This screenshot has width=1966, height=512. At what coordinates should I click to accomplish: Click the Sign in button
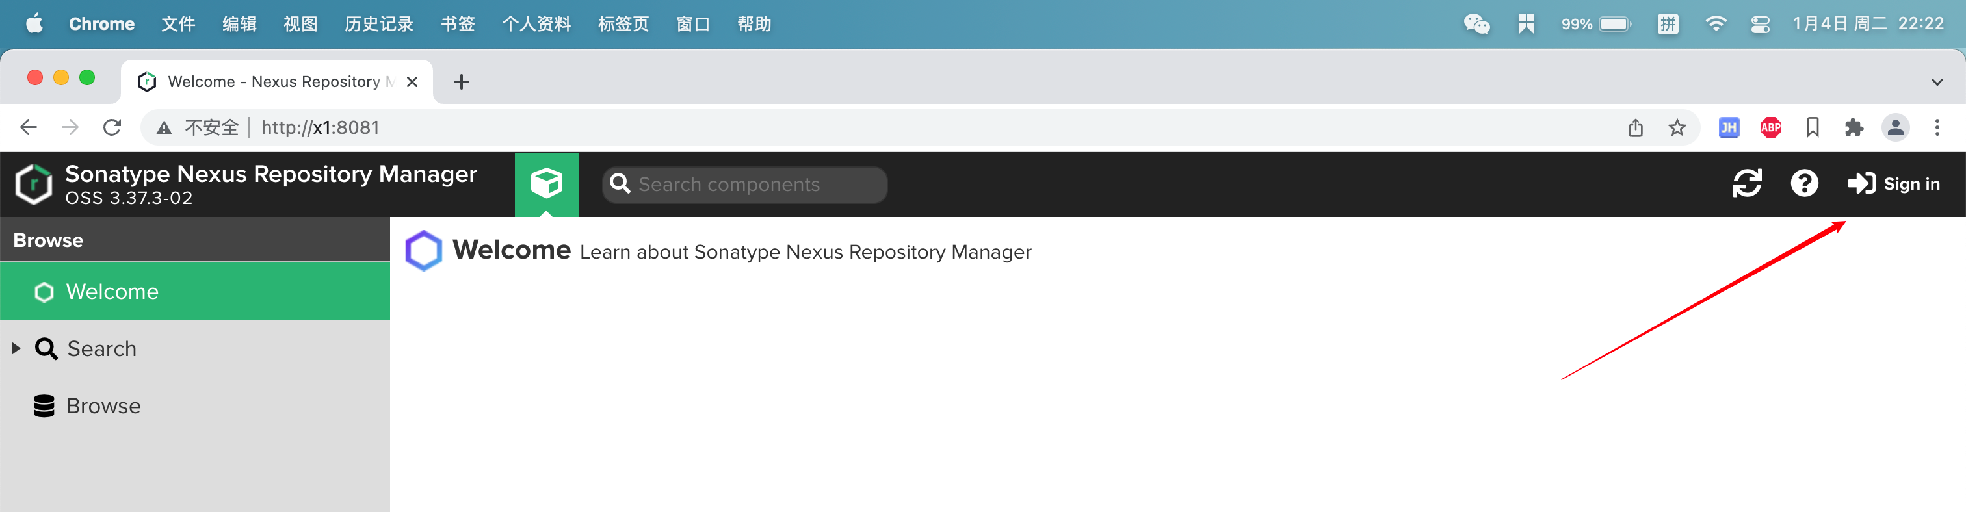click(1893, 184)
